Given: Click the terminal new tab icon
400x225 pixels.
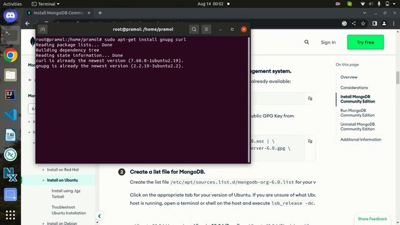Looking at the screenshot, I should [42, 29].
